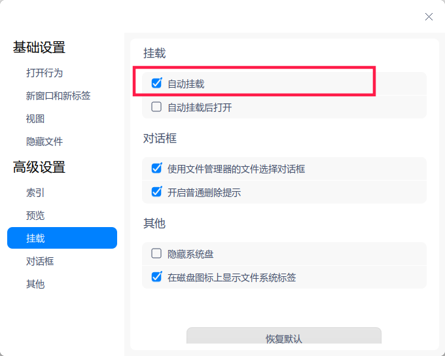The width and height of the screenshot is (445, 356).
Task: Navigate to 预览 settings
Action: pos(35,215)
